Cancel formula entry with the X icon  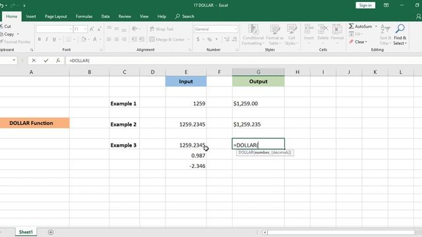34,61
